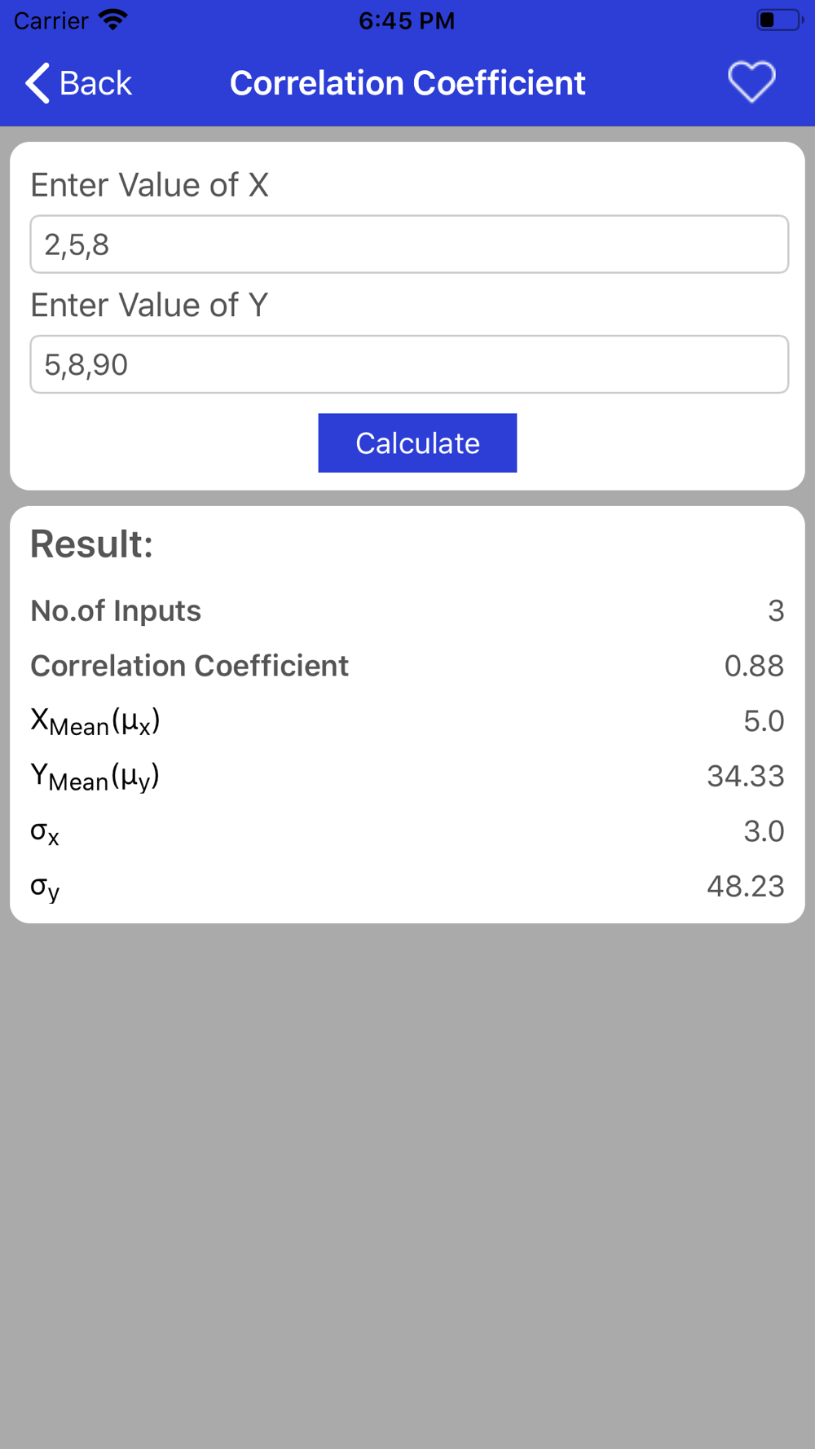This screenshot has width=815, height=1449.
Task: Select the X Mean label
Action: pos(95,721)
